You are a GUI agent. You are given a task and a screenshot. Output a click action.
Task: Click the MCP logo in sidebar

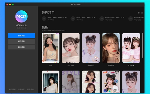pos(21,16)
